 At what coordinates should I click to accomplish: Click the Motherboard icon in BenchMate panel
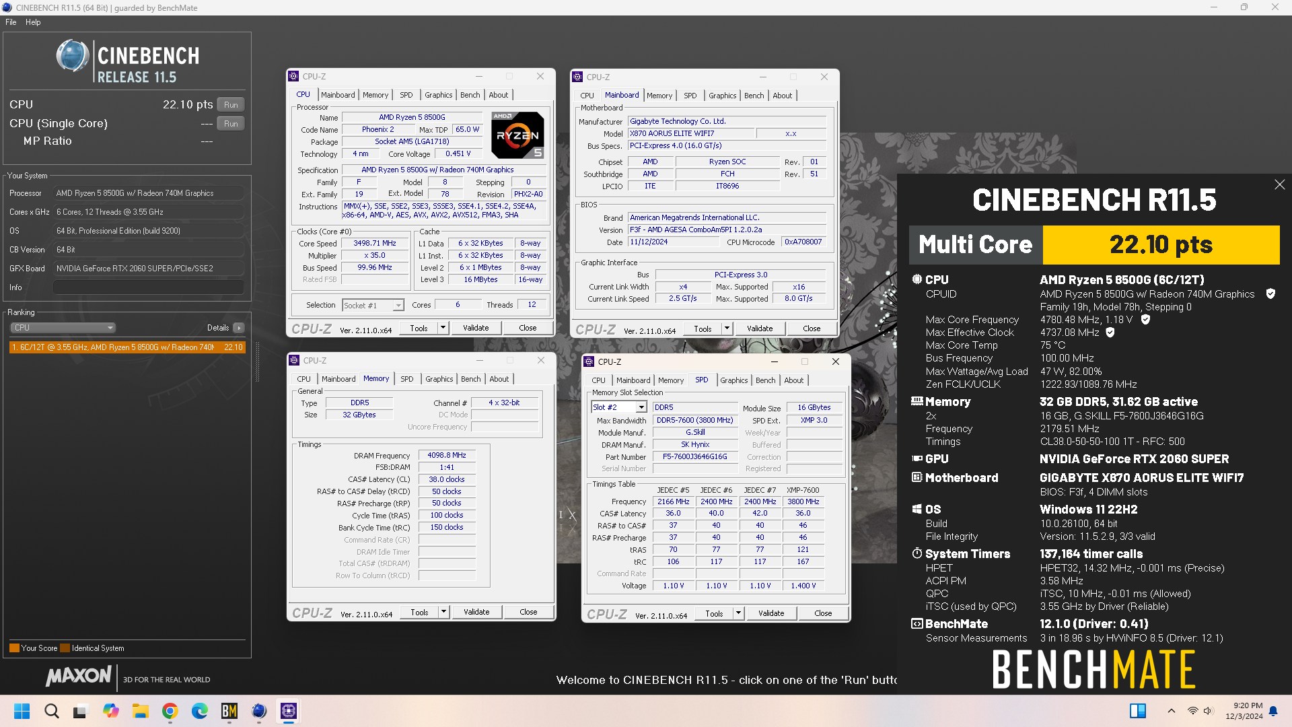pos(917,477)
